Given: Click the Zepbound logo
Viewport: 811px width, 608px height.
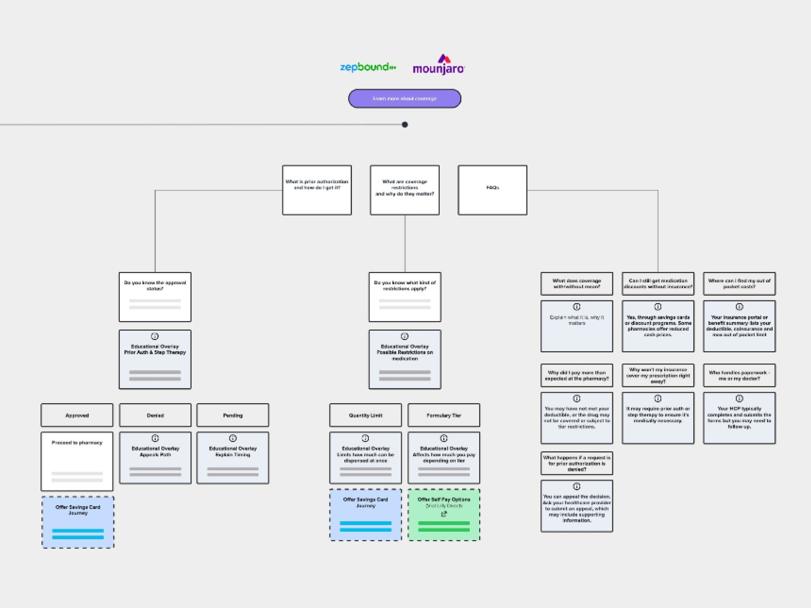Looking at the screenshot, I should tap(368, 67).
